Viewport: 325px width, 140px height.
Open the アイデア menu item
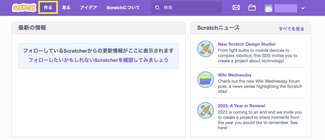89,8
